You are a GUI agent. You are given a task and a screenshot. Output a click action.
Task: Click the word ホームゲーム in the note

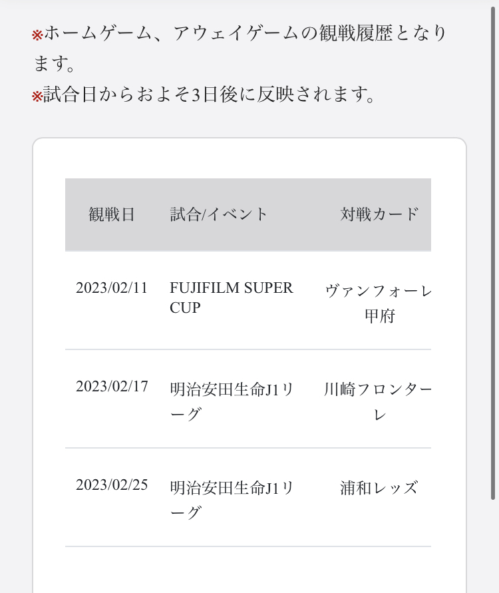(98, 33)
